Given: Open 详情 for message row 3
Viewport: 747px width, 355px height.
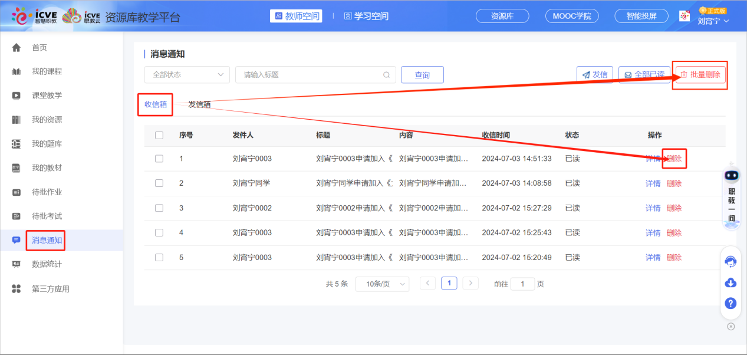Looking at the screenshot, I should (x=653, y=208).
